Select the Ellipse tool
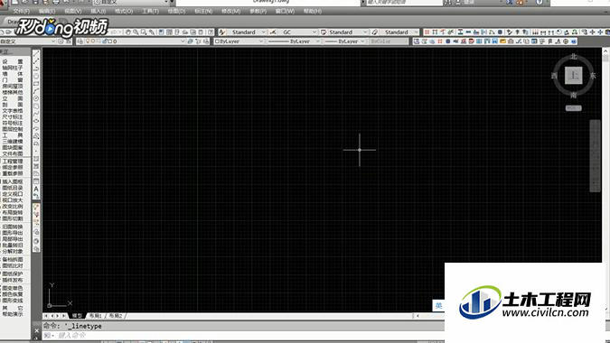 point(36,121)
